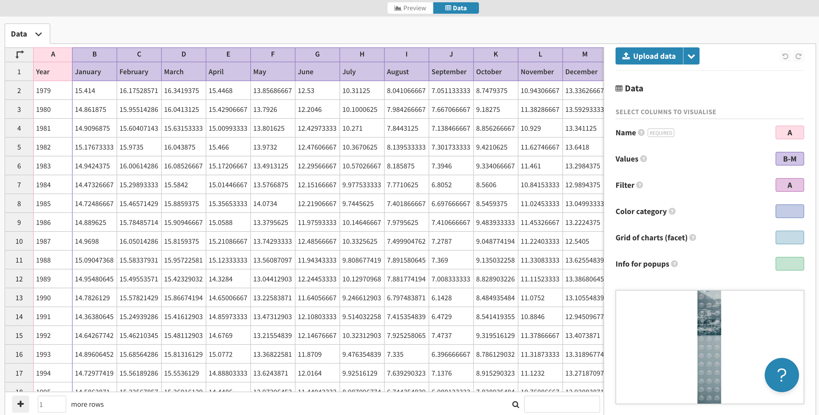Select column header B
Viewport: 819px width, 415px height.
point(94,54)
